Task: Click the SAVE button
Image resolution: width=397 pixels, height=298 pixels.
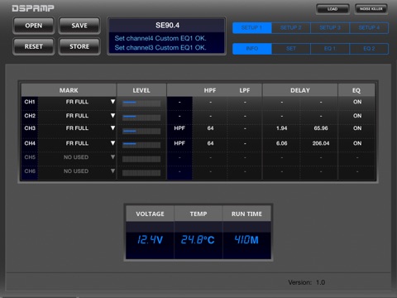Action: (79, 26)
